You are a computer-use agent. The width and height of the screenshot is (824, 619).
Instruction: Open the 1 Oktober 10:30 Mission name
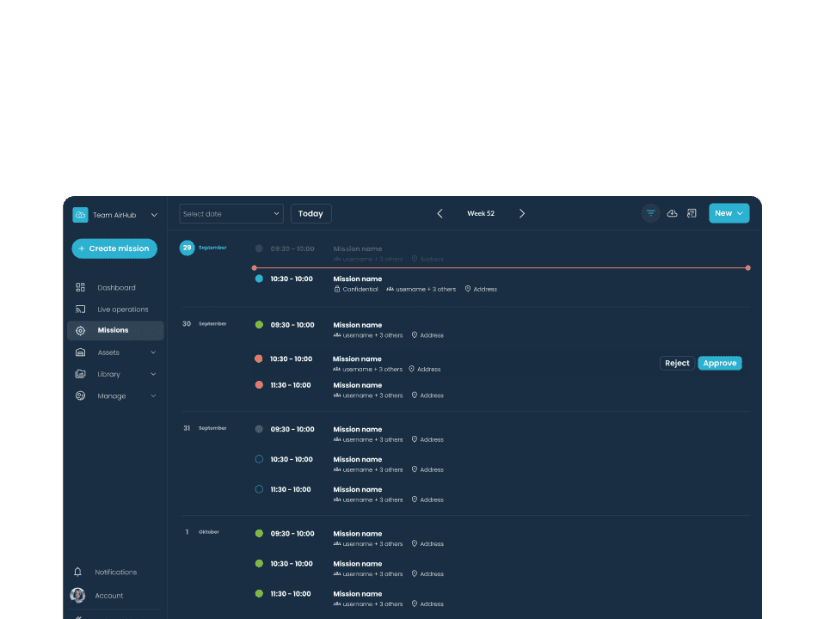(357, 564)
